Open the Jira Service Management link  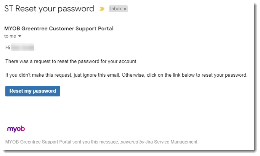pos(171,142)
